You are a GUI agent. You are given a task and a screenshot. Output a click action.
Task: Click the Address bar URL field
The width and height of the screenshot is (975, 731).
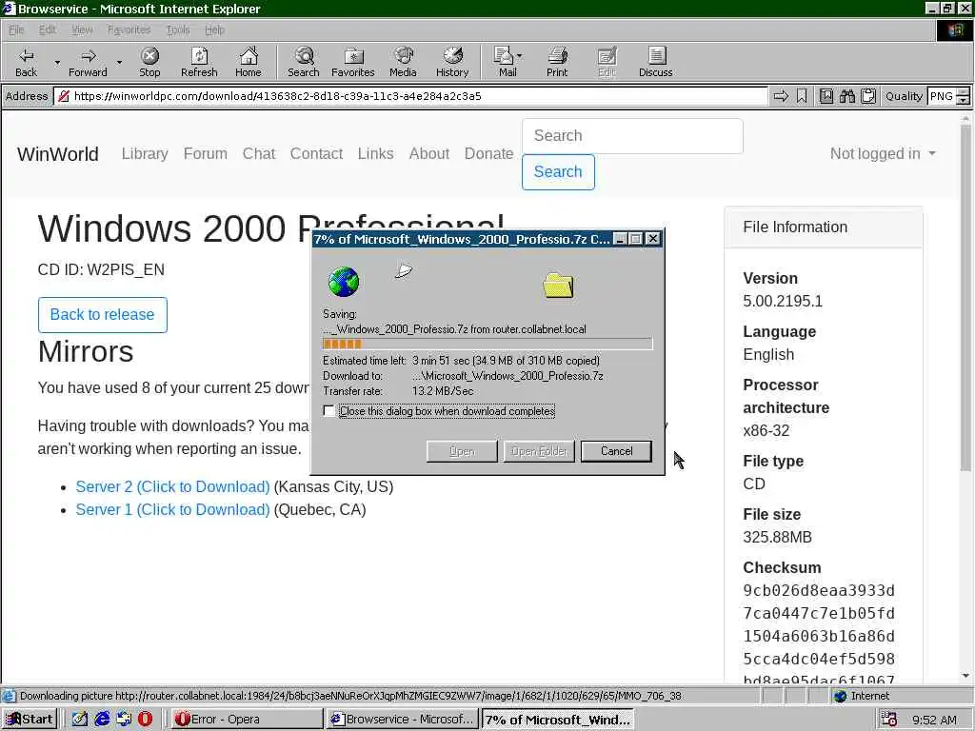tap(410, 96)
